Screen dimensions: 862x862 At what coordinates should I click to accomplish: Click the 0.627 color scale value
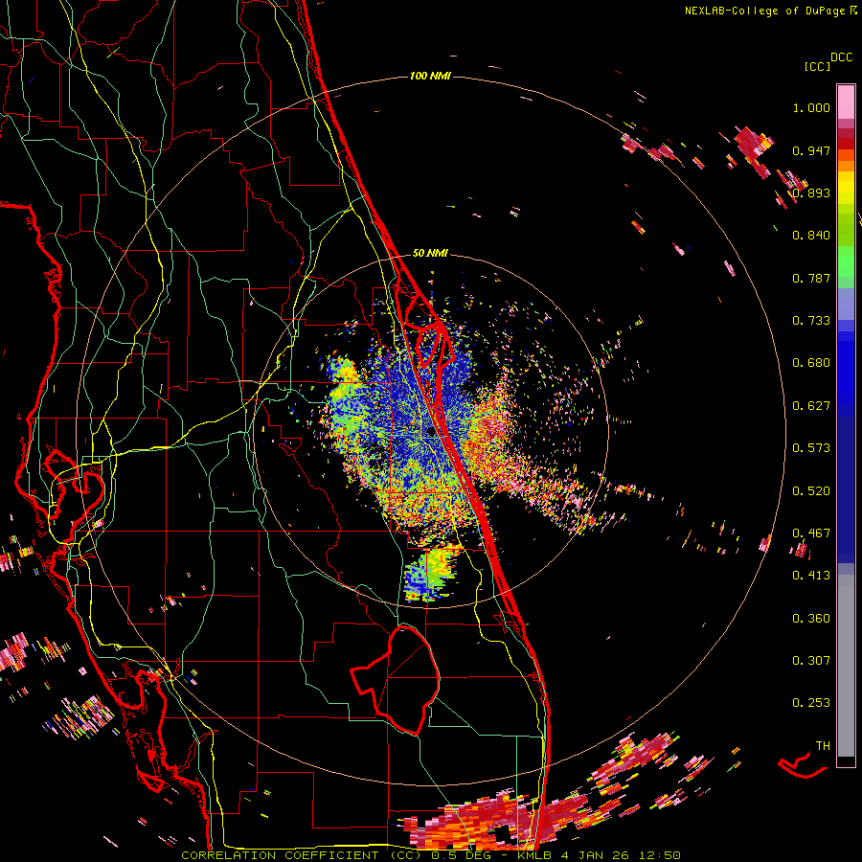(811, 406)
